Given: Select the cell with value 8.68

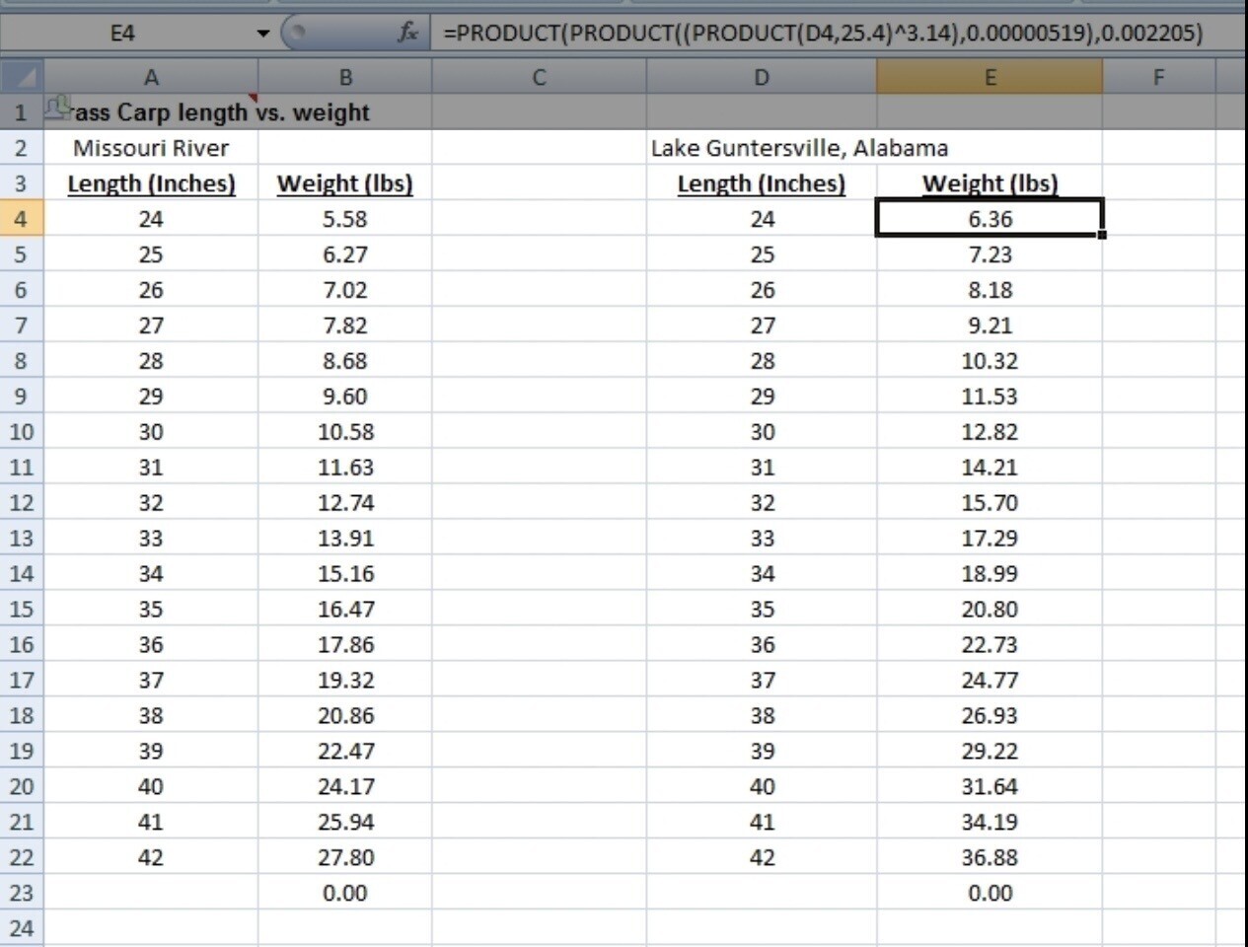Looking at the screenshot, I should [345, 361].
